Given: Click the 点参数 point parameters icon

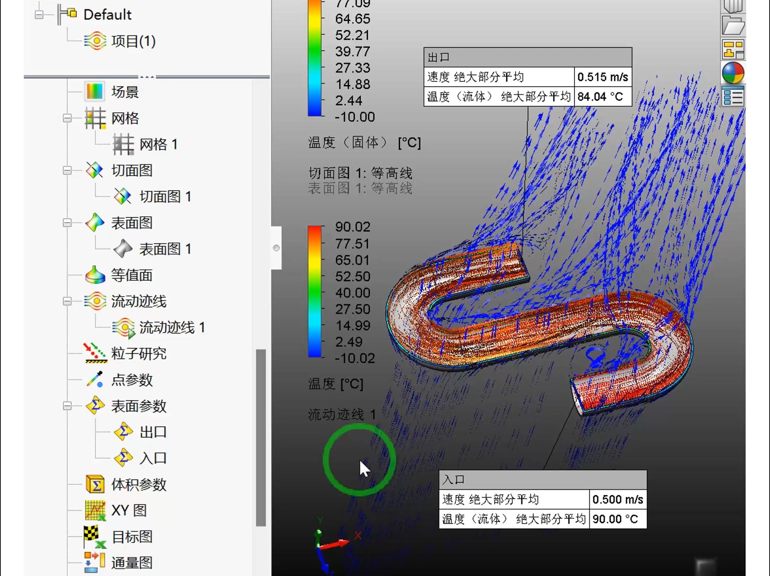Looking at the screenshot, I should [95, 379].
